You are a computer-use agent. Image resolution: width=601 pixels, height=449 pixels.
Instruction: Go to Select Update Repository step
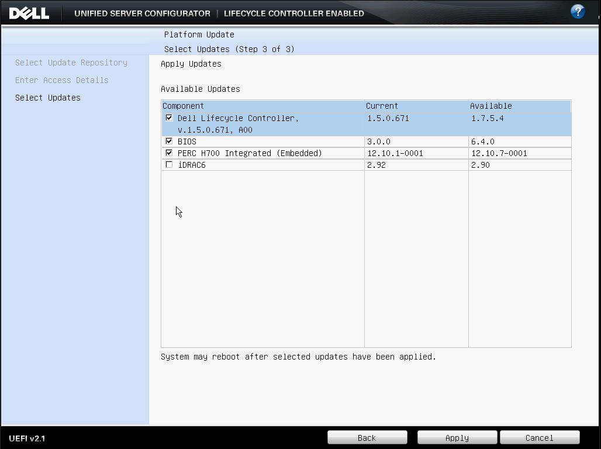click(71, 63)
